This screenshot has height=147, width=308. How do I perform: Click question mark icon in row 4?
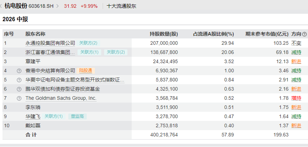pos(19,71)
